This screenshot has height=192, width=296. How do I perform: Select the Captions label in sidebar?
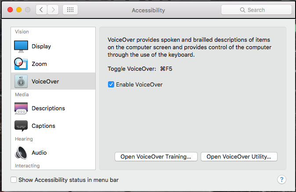(43, 126)
